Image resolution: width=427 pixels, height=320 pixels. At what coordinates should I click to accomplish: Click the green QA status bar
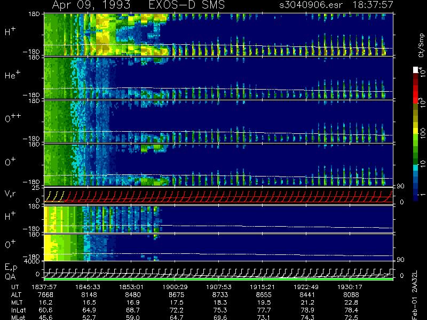pos(218,279)
